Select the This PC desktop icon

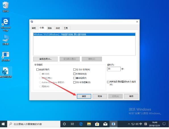pos(6,40)
